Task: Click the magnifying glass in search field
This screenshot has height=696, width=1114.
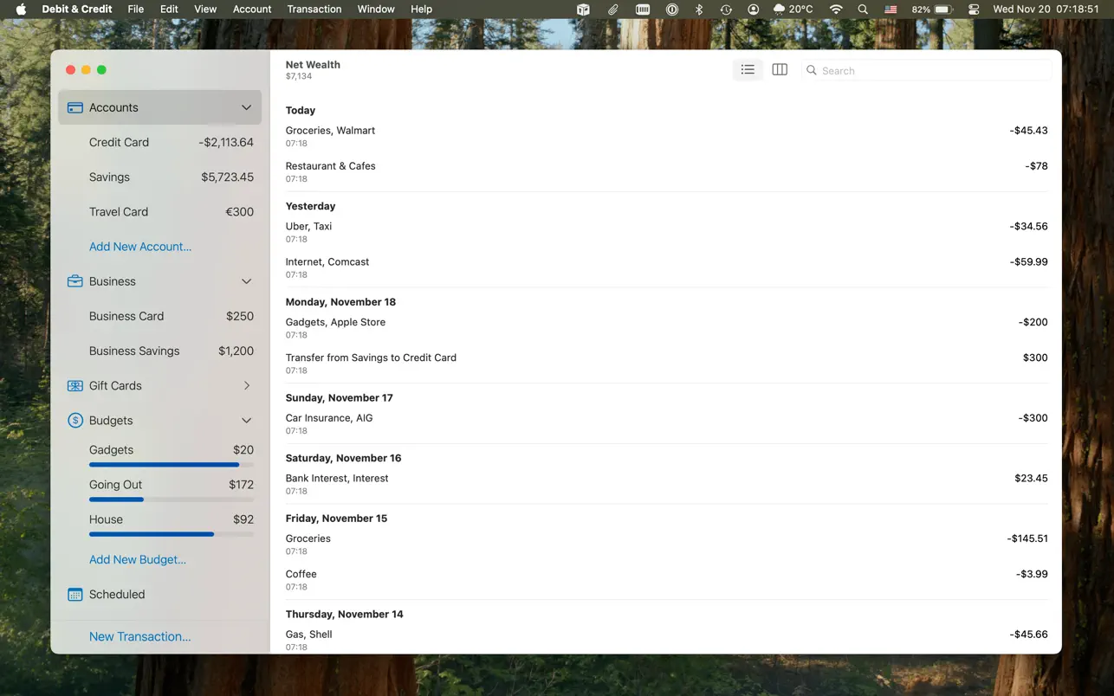Action: point(812,71)
